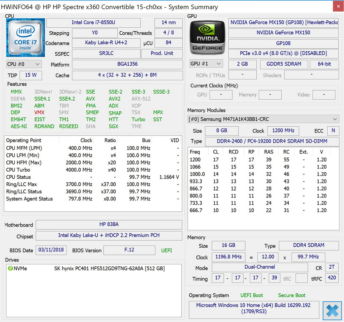Screen dimensions: 344x322
Task: Click the Secure Boot label
Action: point(292,295)
